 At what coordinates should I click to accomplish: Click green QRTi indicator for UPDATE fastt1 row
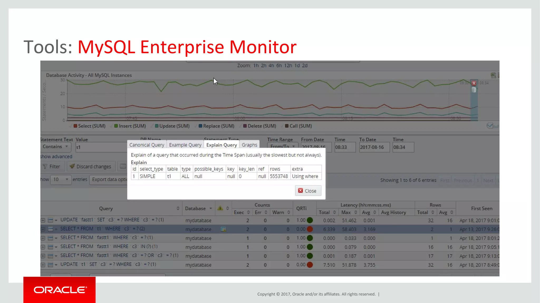(x=310, y=220)
